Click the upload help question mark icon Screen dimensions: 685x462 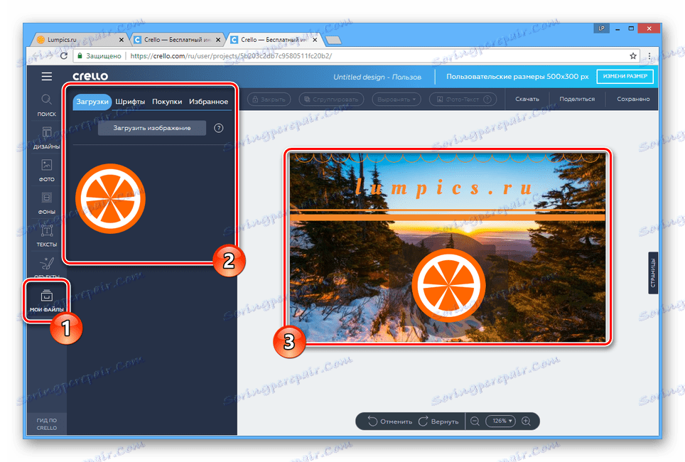(x=219, y=128)
